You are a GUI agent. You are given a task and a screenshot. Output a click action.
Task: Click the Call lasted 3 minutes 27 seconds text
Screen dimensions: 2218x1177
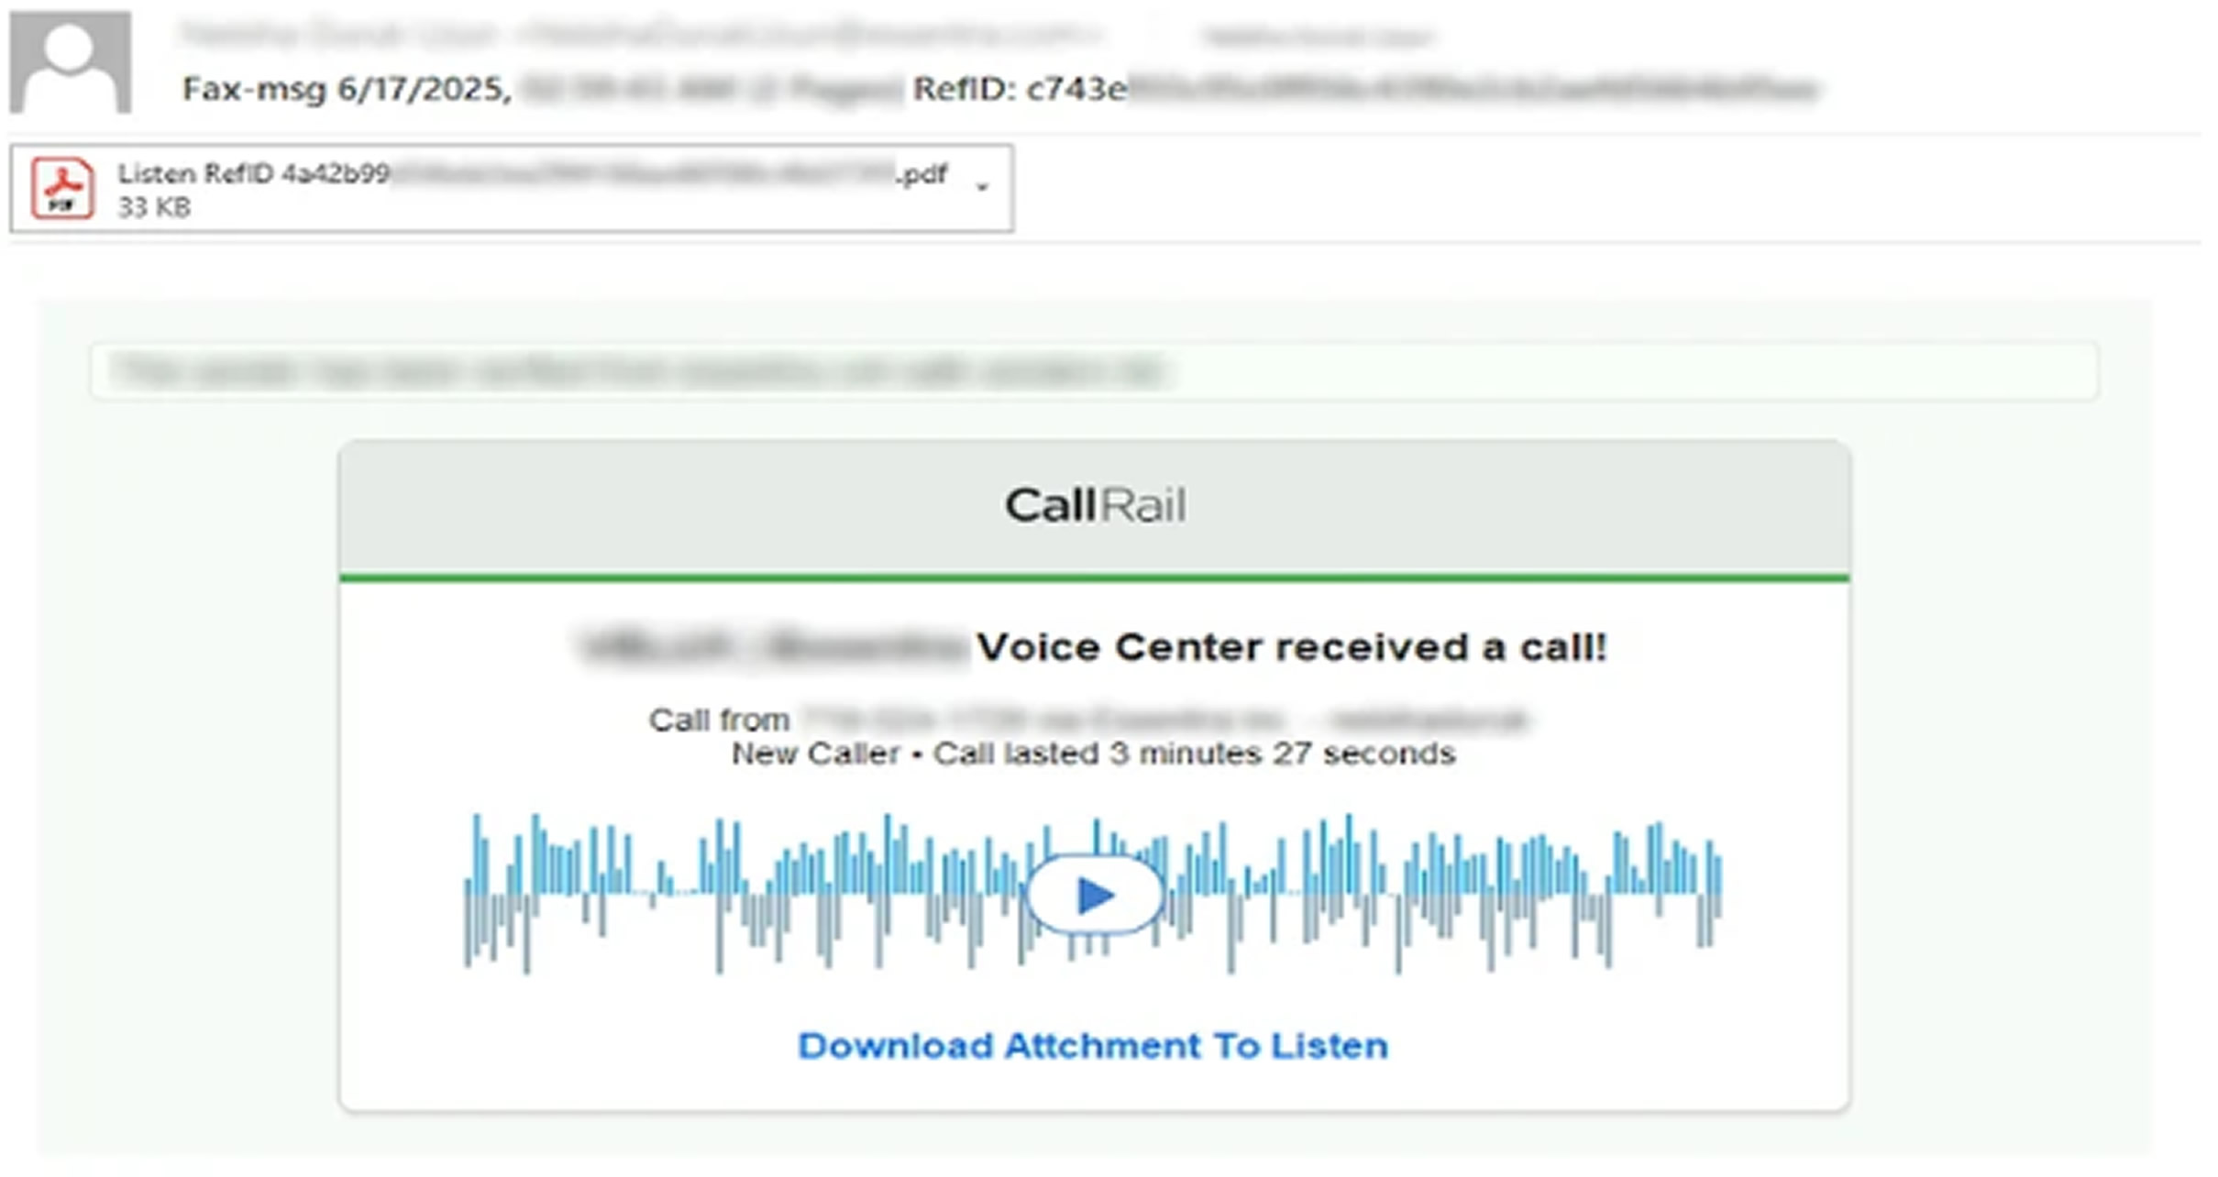pyautogui.click(x=1194, y=753)
